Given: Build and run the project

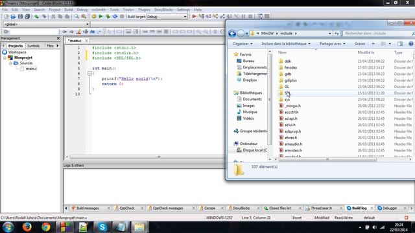Looking at the screenshot, I should pos(108,16).
